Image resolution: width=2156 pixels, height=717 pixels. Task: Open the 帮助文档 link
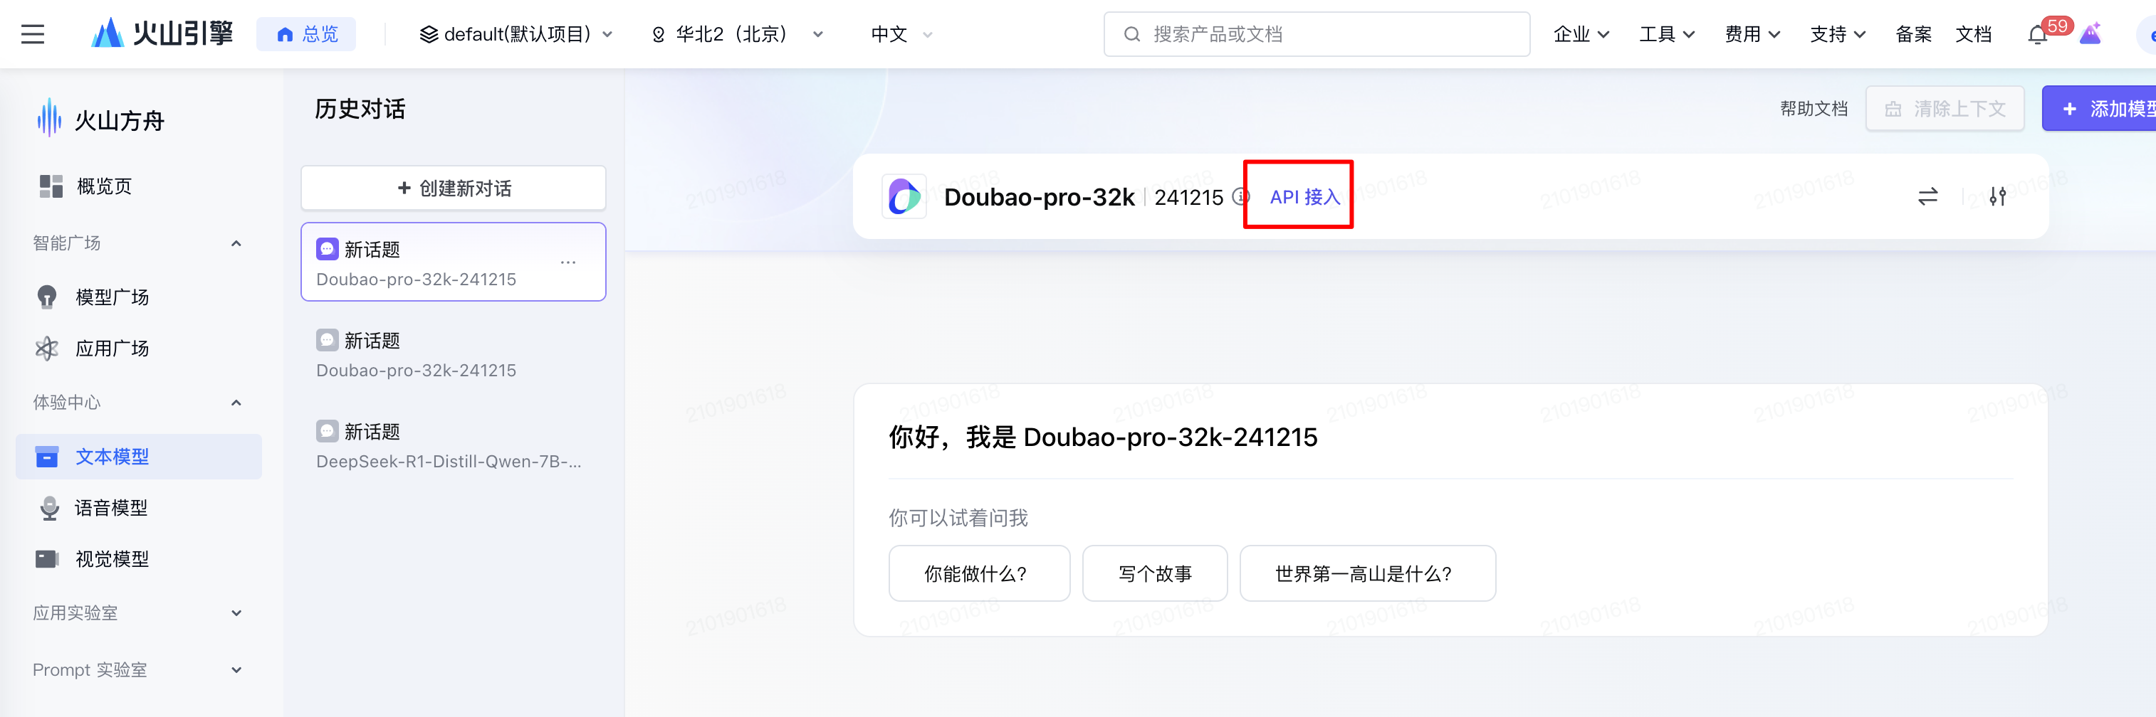tap(1814, 109)
